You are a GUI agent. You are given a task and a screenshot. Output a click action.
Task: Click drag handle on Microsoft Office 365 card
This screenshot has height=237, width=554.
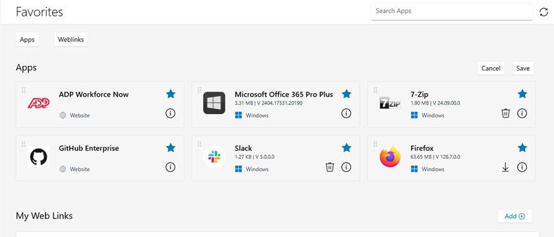coord(199,90)
